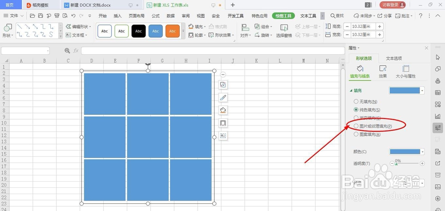The width and height of the screenshot is (445, 211).
Task: Select the 图片或纹理填充(P) radio option
Action: 356,126
